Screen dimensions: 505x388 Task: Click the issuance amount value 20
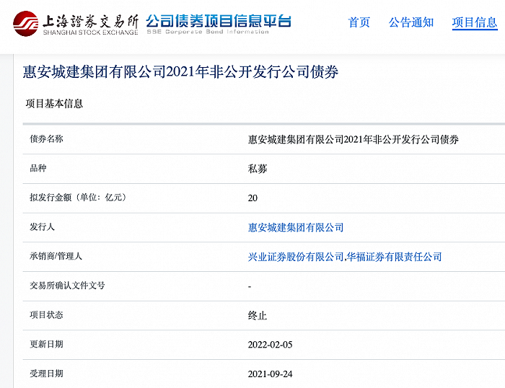pyautogui.click(x=252, y=198)
